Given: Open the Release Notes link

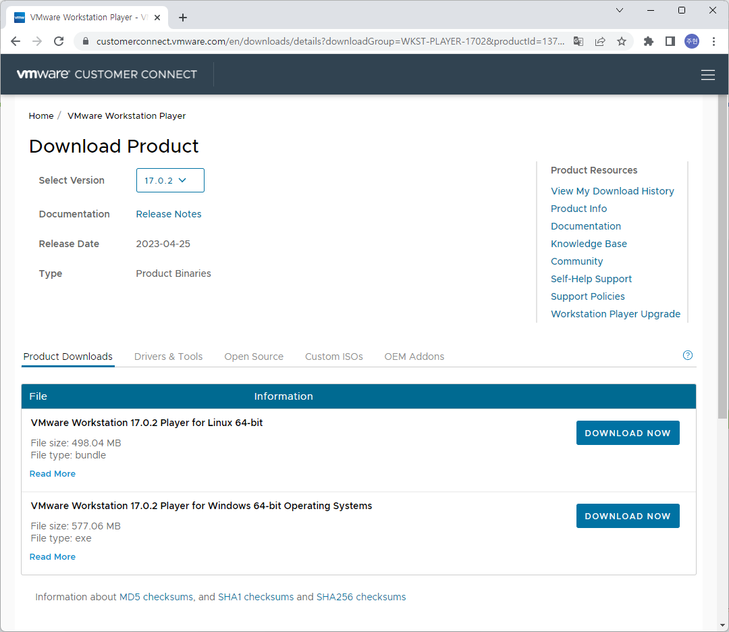Looking at the screenshot, I should coord(169,214).
